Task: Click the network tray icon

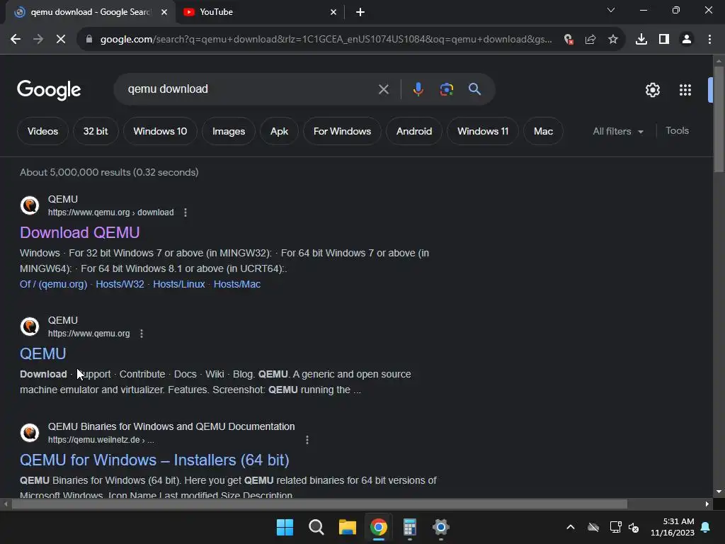Action: click(x=615, y=527)
